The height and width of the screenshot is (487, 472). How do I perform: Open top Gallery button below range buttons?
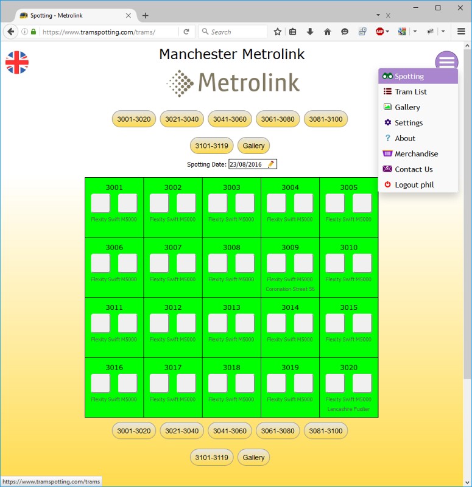253,145
